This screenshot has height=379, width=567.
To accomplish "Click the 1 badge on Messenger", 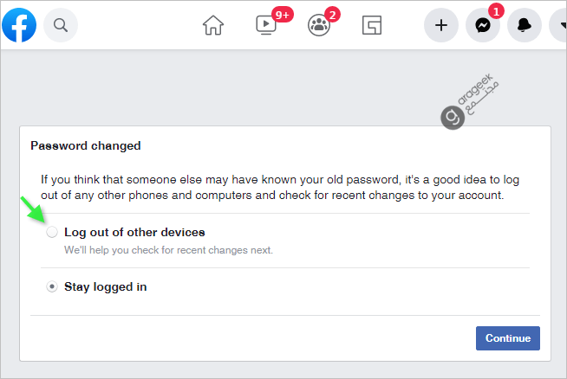I will click(496, 11).
